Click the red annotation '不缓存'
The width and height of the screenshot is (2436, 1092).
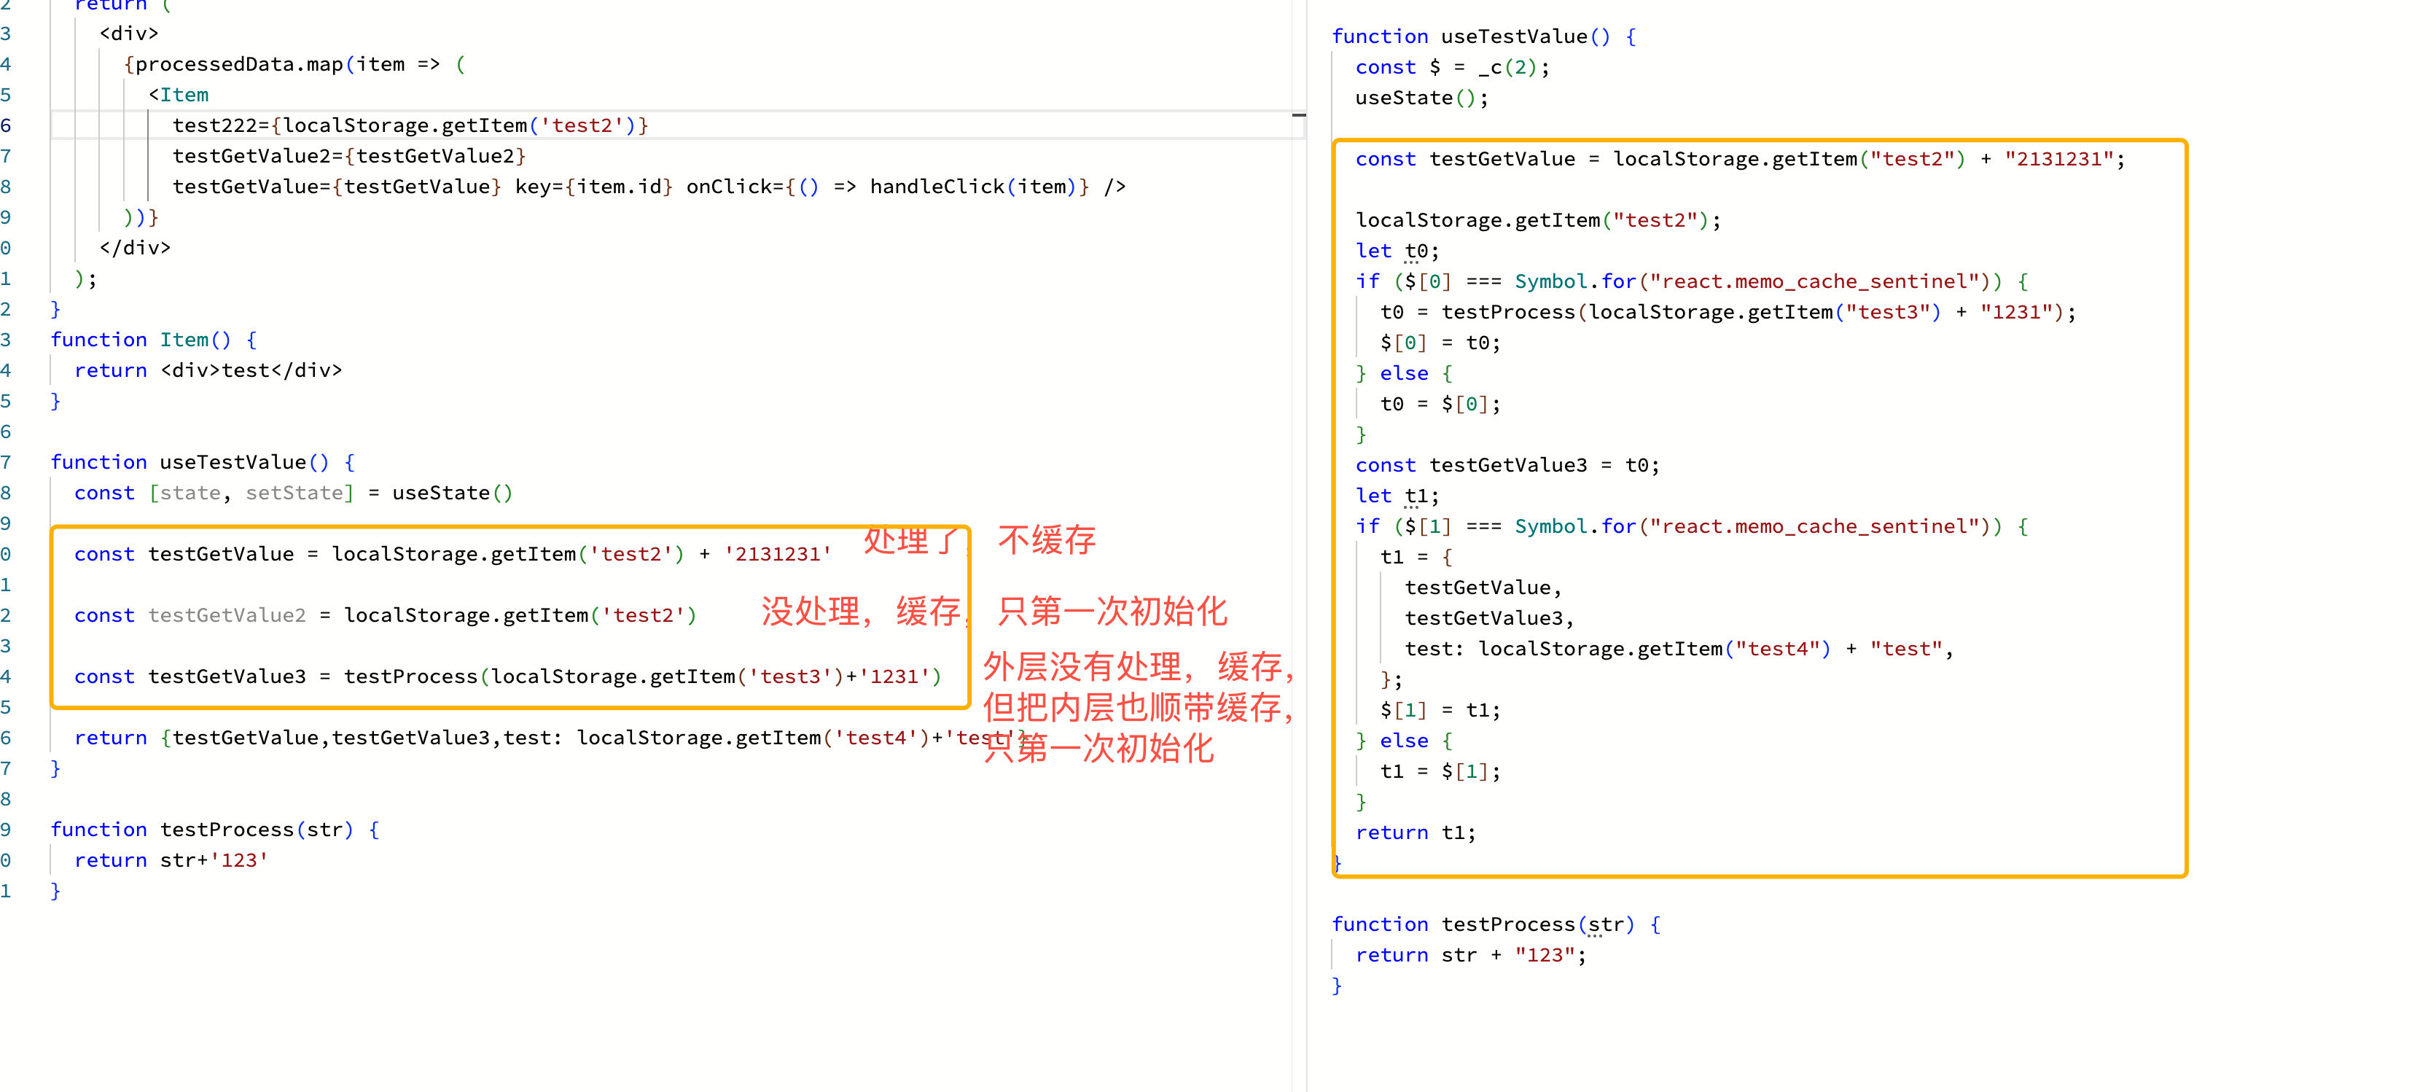tap(1047, 540)
